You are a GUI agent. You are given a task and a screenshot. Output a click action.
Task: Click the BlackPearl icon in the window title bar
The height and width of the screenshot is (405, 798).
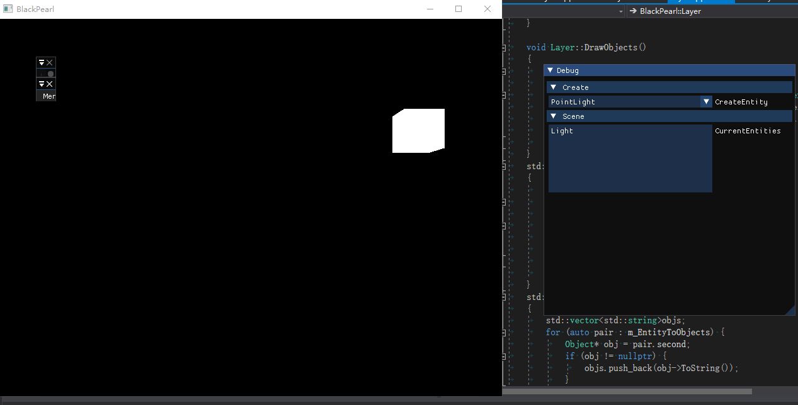[8, 9]
